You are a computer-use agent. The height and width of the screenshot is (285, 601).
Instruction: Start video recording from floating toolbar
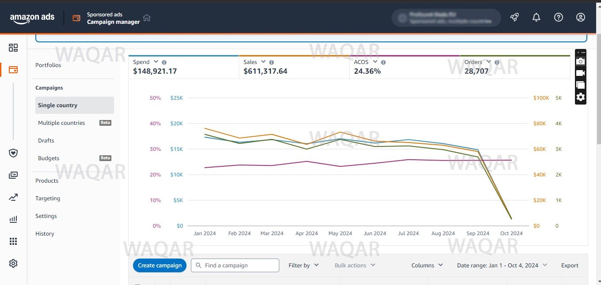point(581,73)
